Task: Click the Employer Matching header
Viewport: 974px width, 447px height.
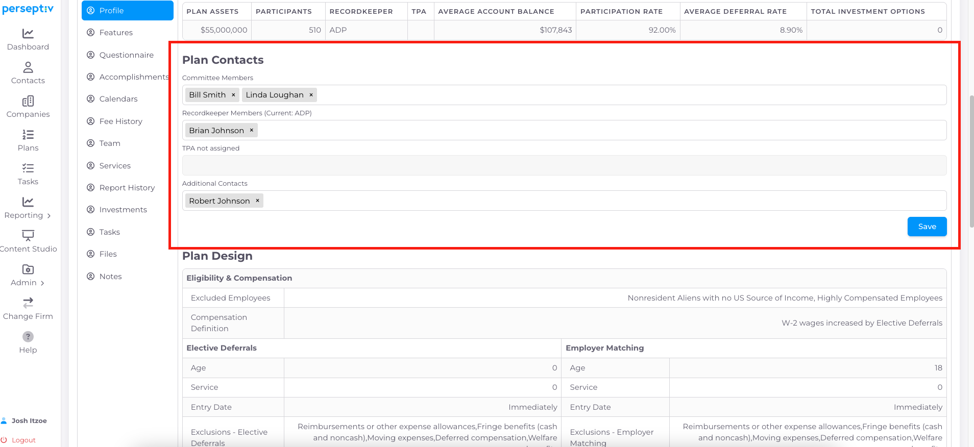Action: 604,348
